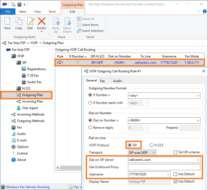Open the Dial on SIP Server dropdown
Viewport: 208px width, 190px height.
[x=198, y=160]
